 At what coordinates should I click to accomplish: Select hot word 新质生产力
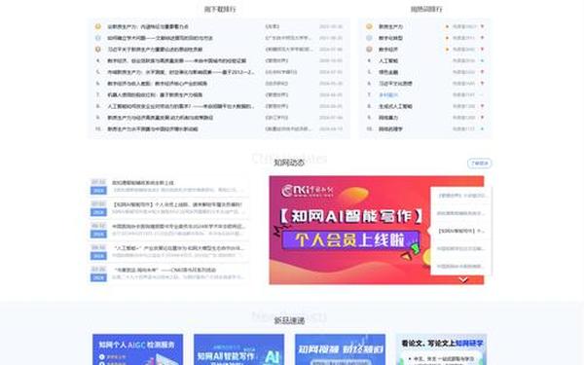click(390, 26)
